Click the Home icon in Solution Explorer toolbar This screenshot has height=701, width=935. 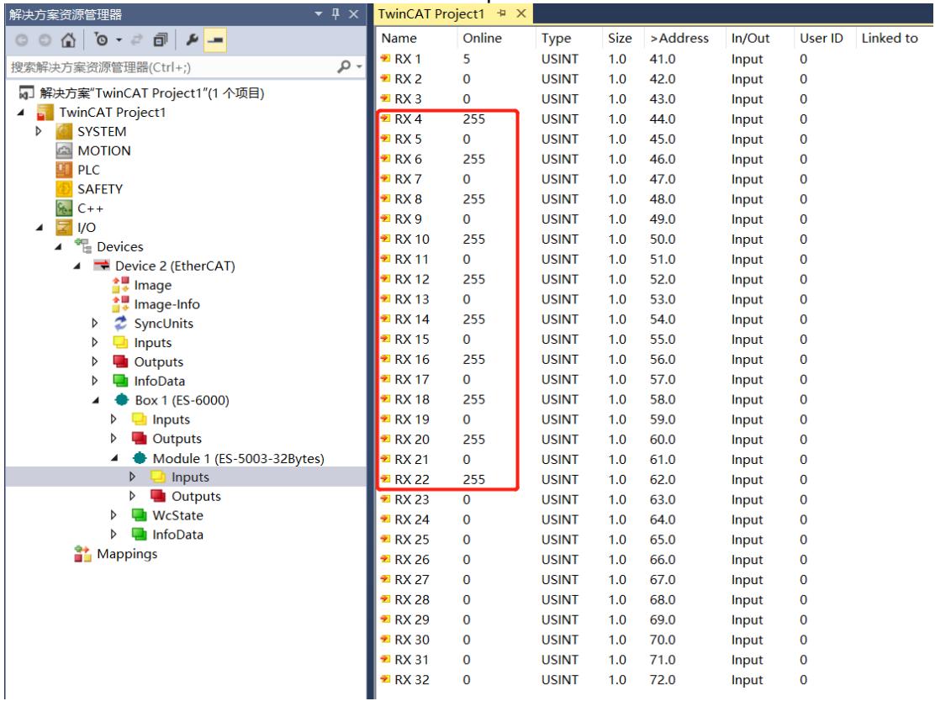68,40
